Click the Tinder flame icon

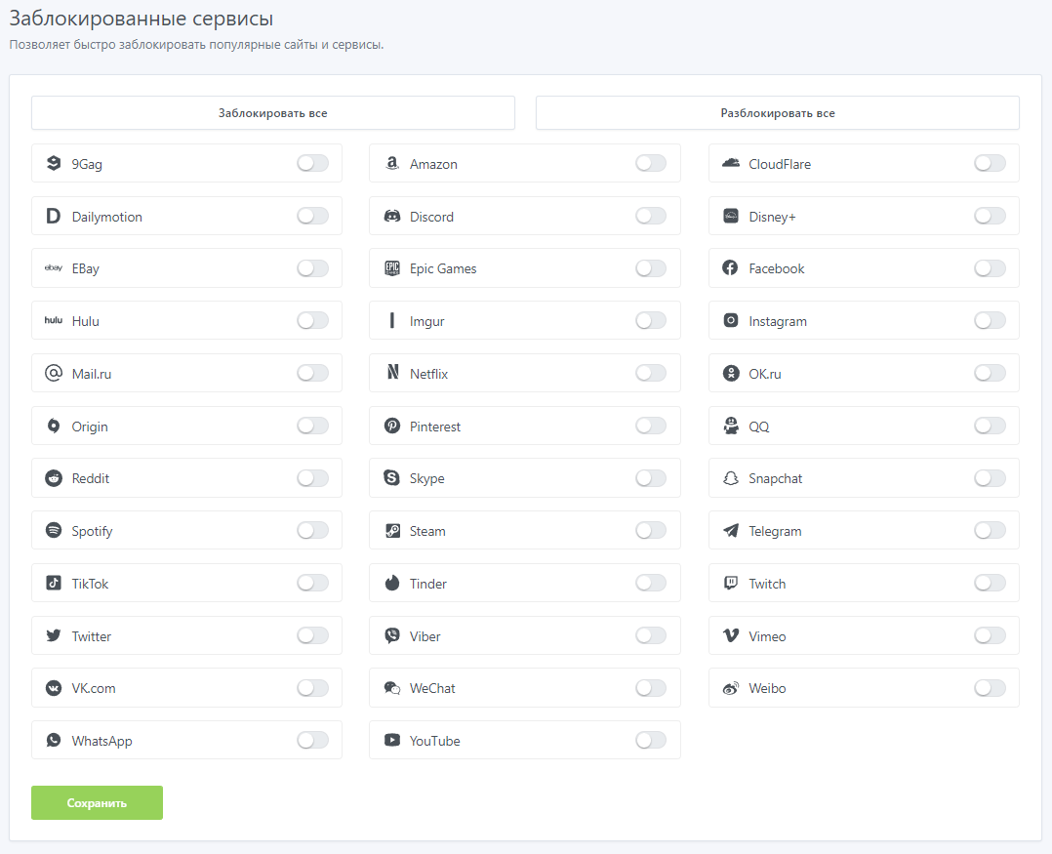[x=392, y=583]
